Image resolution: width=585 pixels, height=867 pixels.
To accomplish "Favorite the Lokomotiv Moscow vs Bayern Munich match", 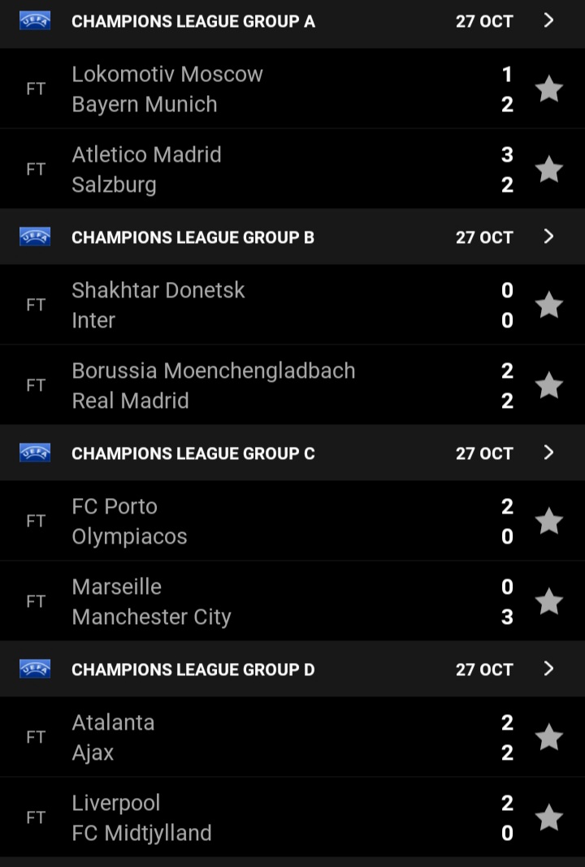I will click(548, 89).
